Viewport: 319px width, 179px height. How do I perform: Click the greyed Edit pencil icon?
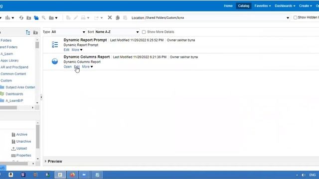pyautogui.click(x=76, y=18)
